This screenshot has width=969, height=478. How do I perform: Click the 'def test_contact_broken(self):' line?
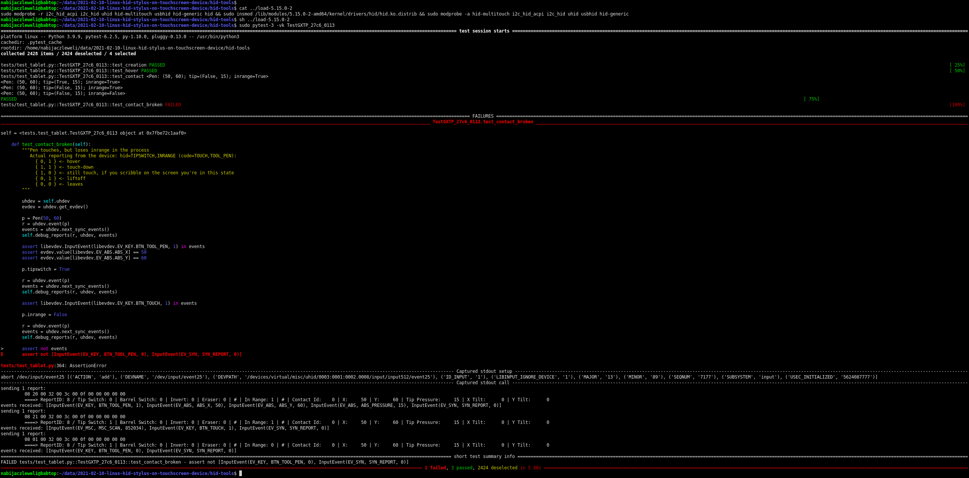click(51, 144)
